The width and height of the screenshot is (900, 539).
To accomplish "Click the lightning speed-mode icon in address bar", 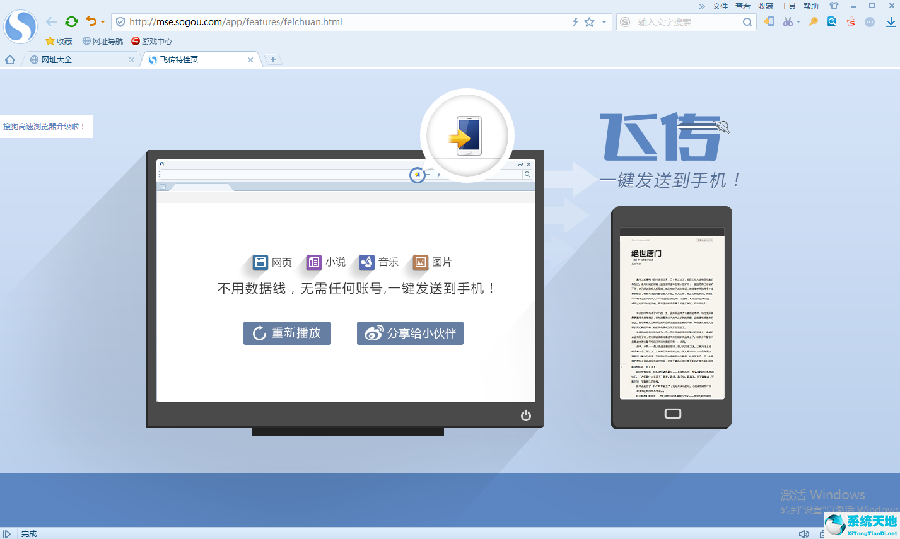I will coord(575,22).
